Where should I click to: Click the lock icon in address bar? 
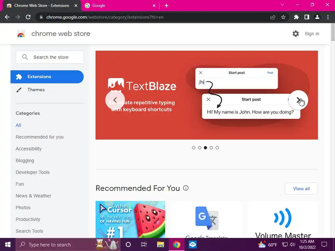click(x=41, y=17)
